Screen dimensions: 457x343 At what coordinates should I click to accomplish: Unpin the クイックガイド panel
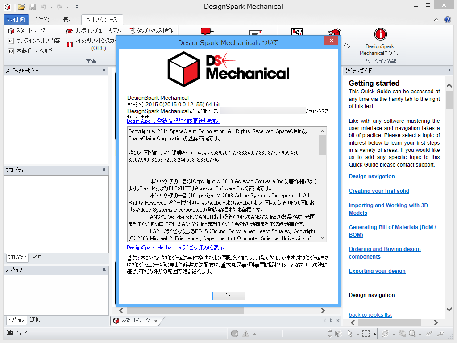pyautogui.click(x=449, y=70)
